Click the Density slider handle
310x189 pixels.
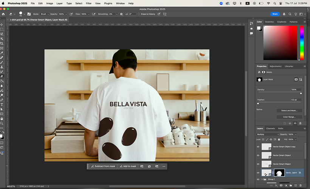tap(301, 93)
